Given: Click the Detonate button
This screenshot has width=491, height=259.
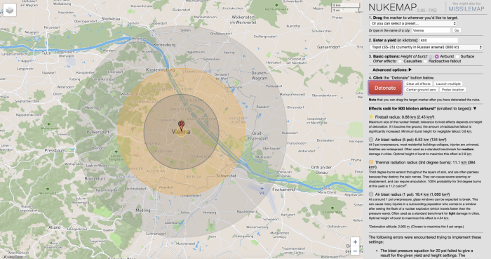Looking at the screenshot, I should [385, 88].
